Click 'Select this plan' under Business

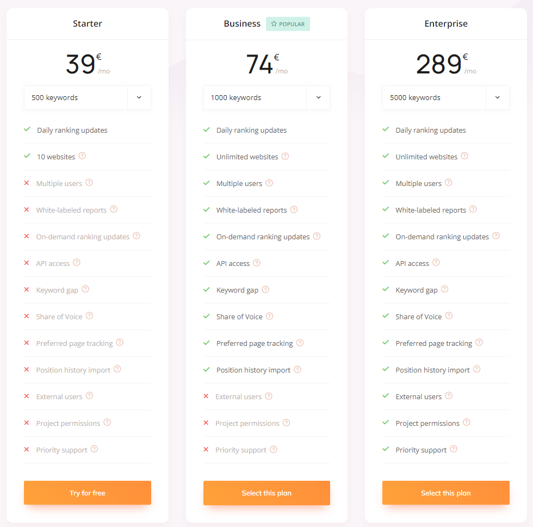coord(266,493)
